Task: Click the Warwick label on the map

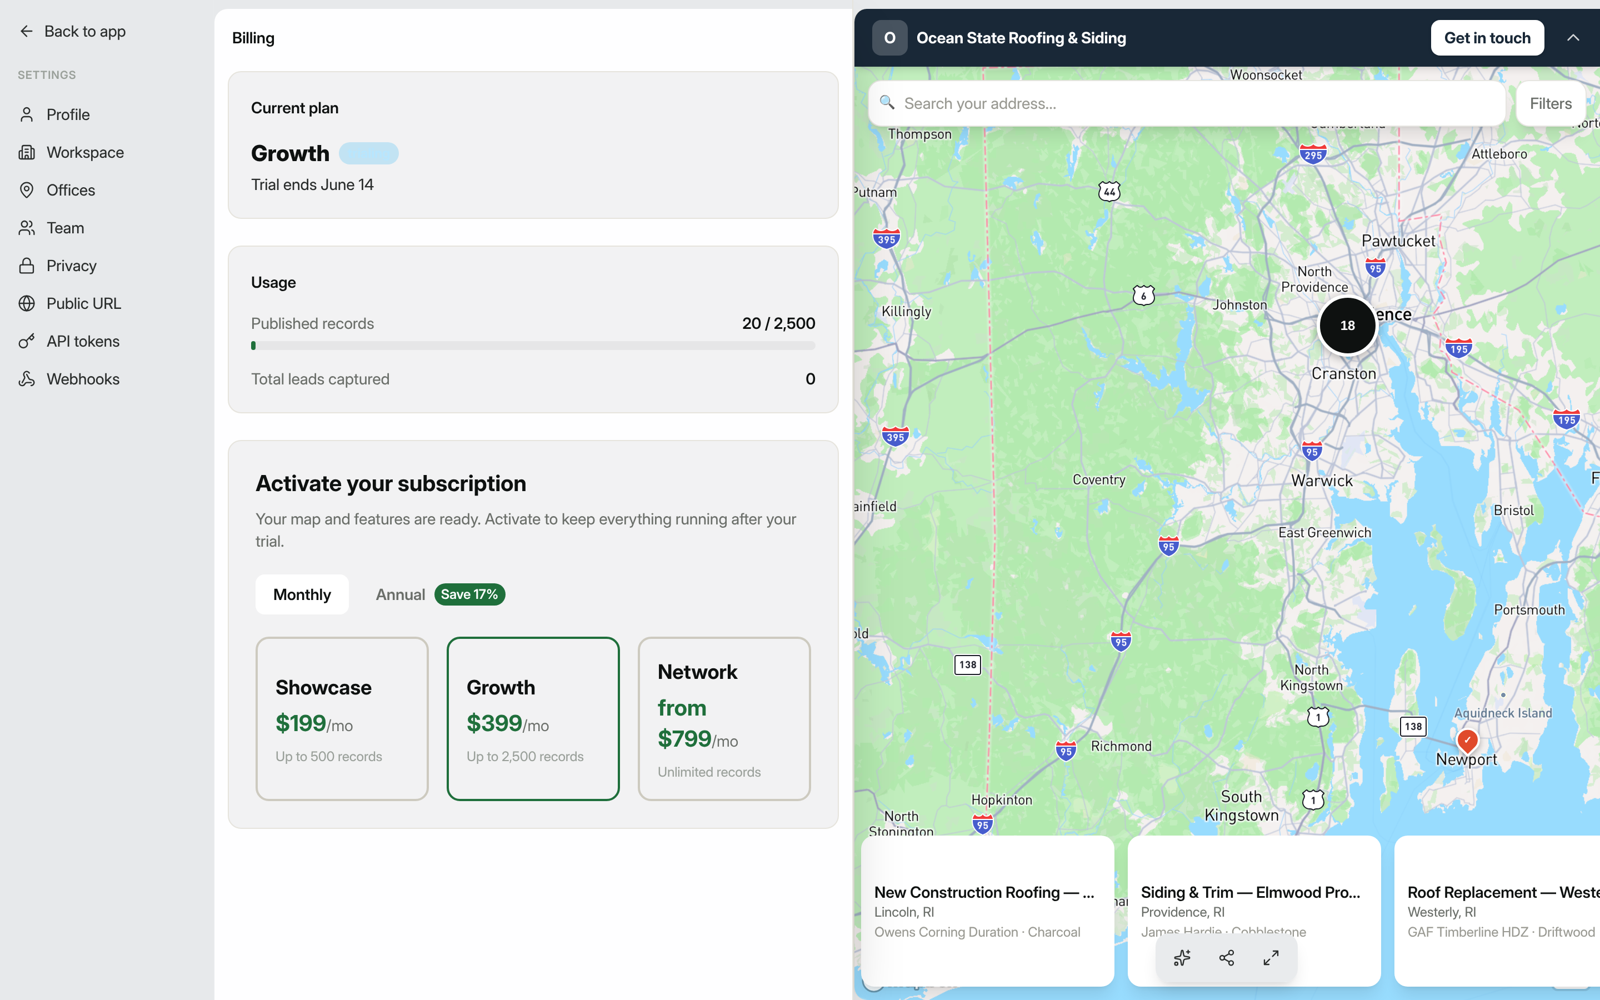Action: pyautogui.click(x=1322, y=481)
